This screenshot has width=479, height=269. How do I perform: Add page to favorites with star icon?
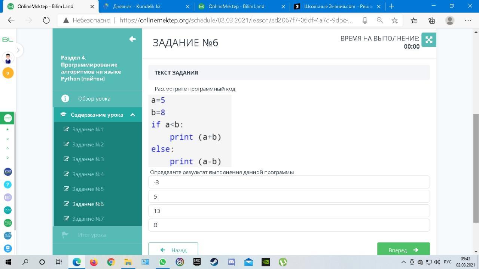click(394, 21)
